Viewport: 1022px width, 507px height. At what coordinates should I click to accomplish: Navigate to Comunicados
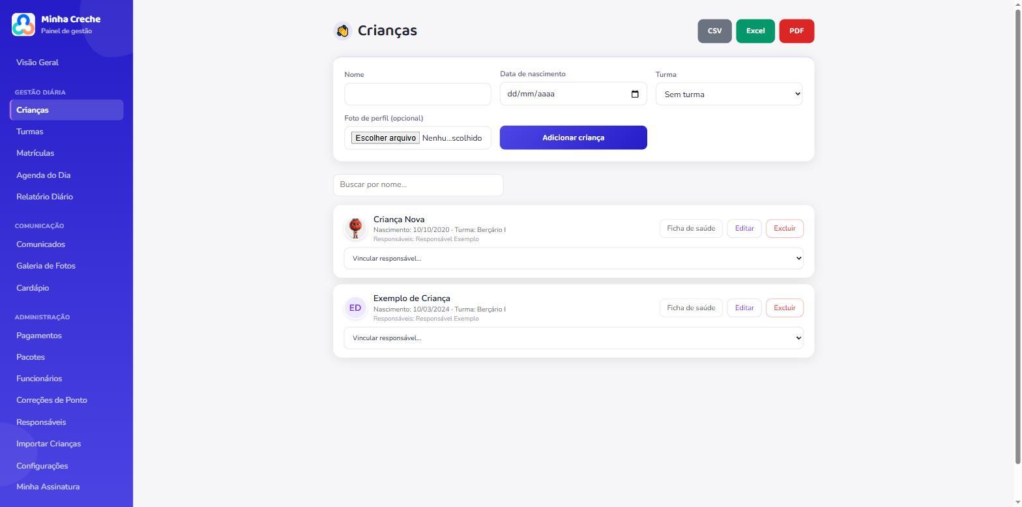tap(40, 244)
